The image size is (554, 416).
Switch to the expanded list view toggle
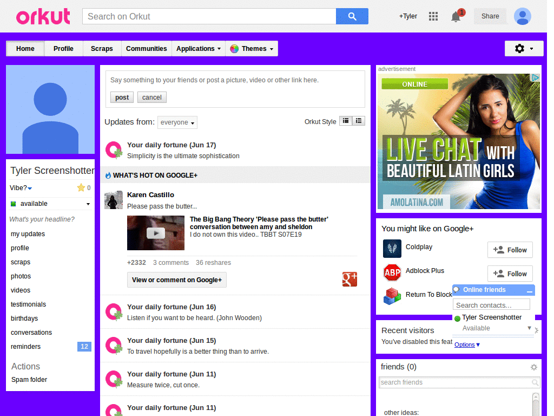346,121
